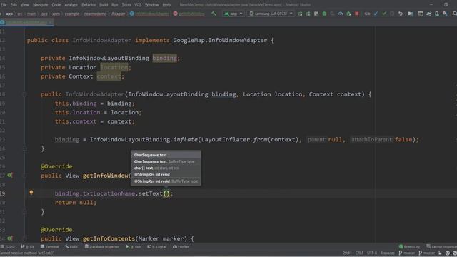Click the blue Git Update Project arrow
The height and width of the screenshot is (257, 457).
pos(376,14)
